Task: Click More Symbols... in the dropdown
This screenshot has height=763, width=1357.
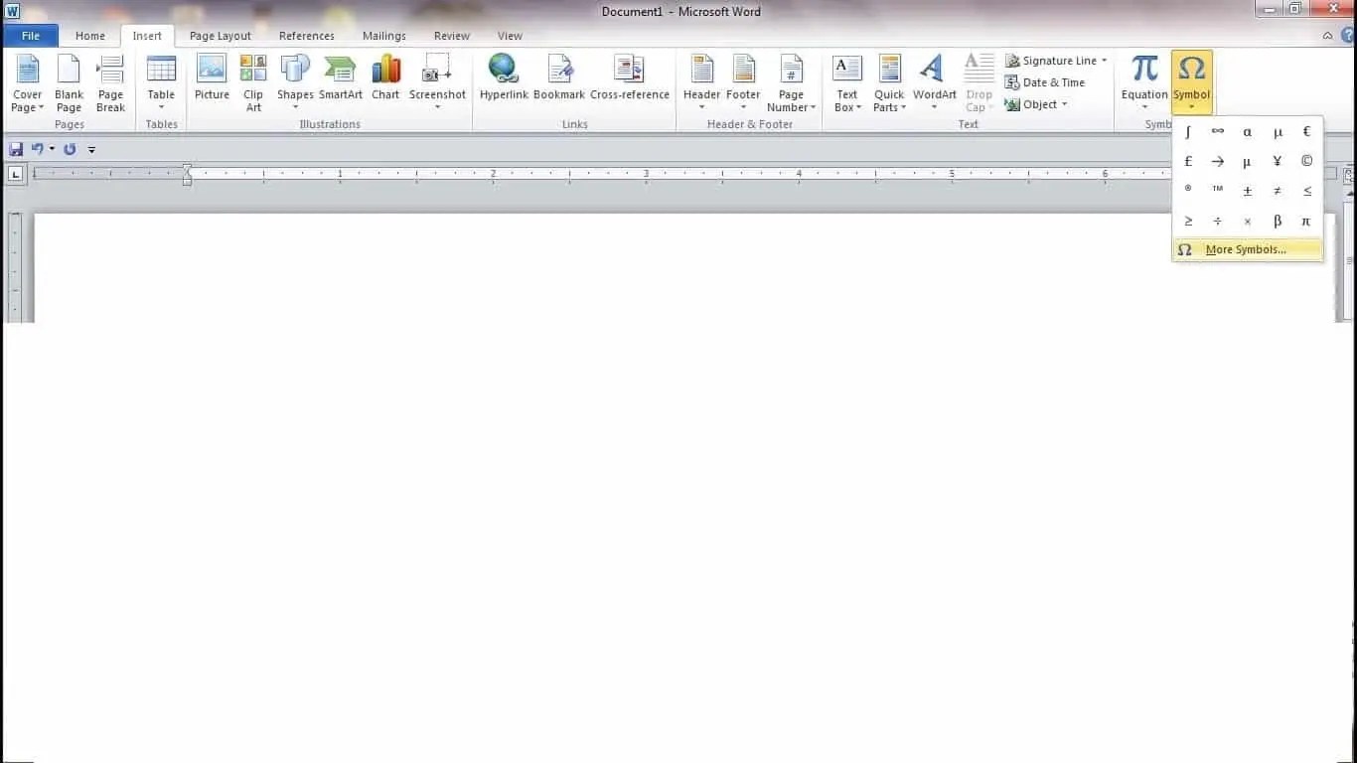Action: [1248, 249]
